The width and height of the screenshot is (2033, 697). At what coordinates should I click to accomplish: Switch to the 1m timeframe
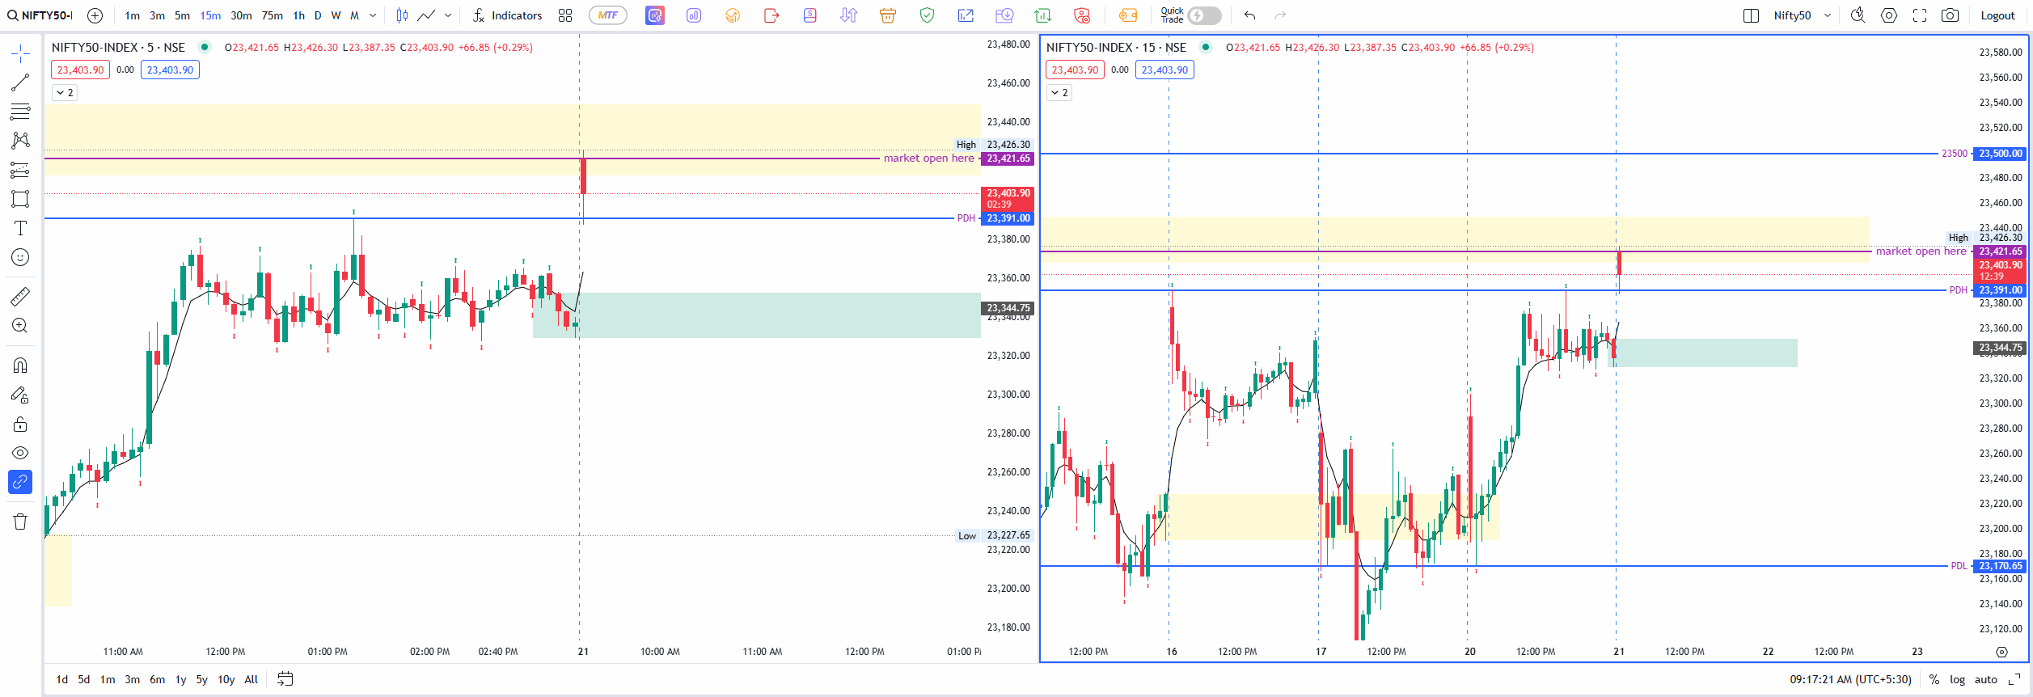tap(133, 15)
